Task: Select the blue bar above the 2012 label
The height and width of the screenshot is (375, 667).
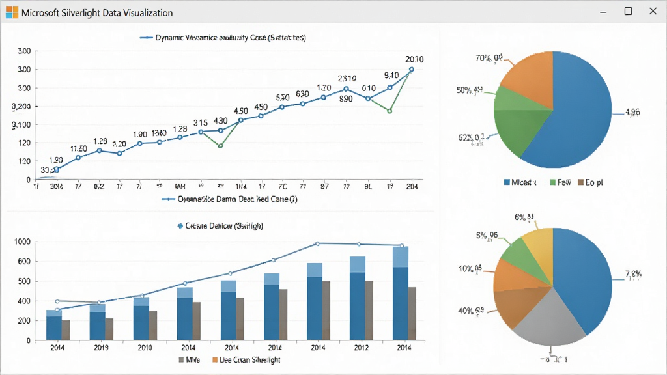Action: (x=358, y=298)
